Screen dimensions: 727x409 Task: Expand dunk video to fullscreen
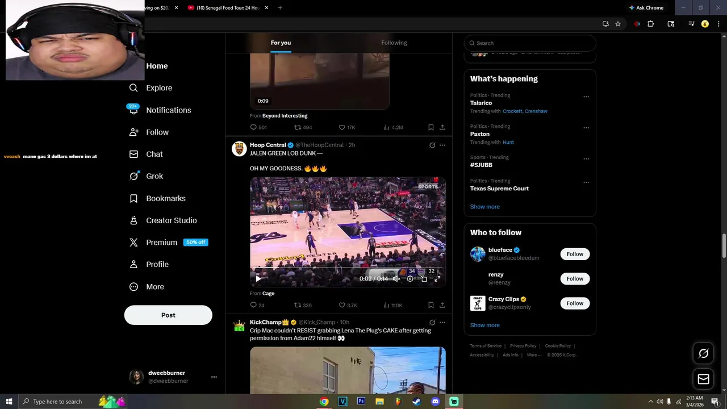point(437,278)
